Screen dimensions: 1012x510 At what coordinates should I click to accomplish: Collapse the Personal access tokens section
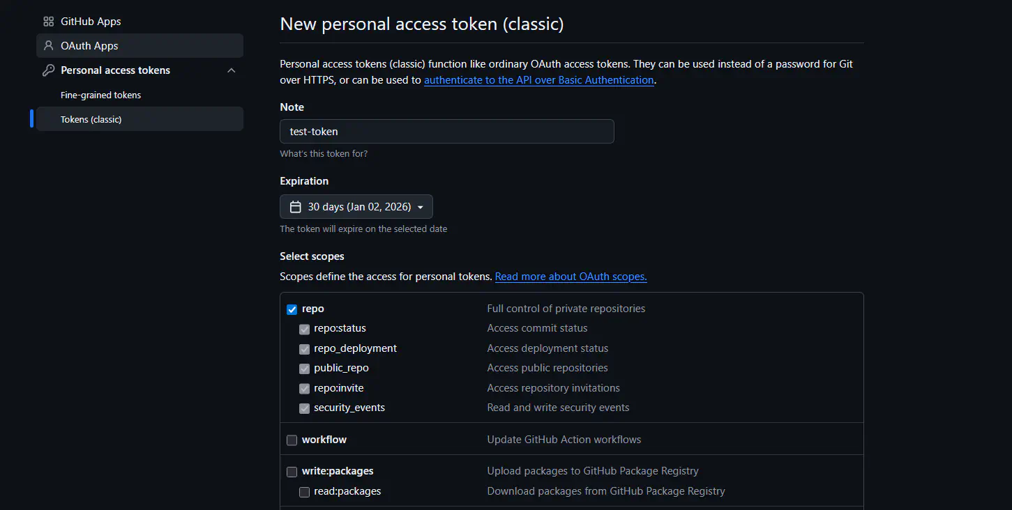pyautogui.click(x=232, y=70)
